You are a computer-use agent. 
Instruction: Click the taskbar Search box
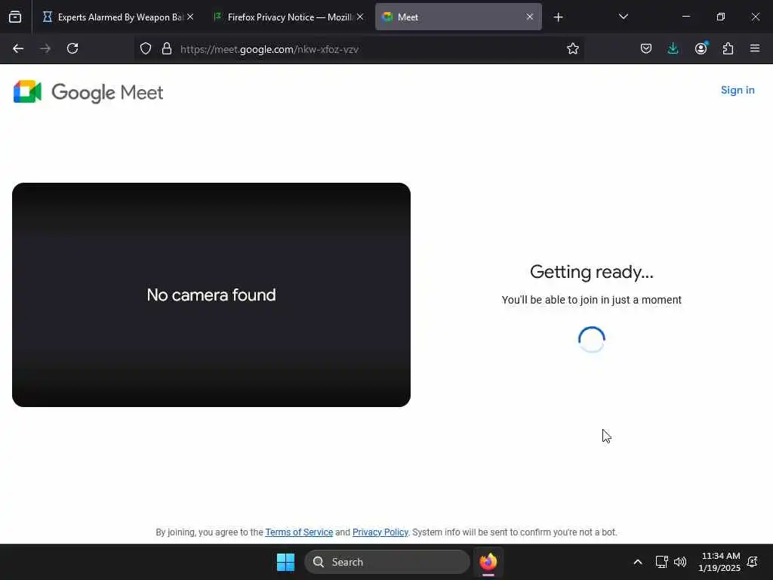[x=387, y=562]
